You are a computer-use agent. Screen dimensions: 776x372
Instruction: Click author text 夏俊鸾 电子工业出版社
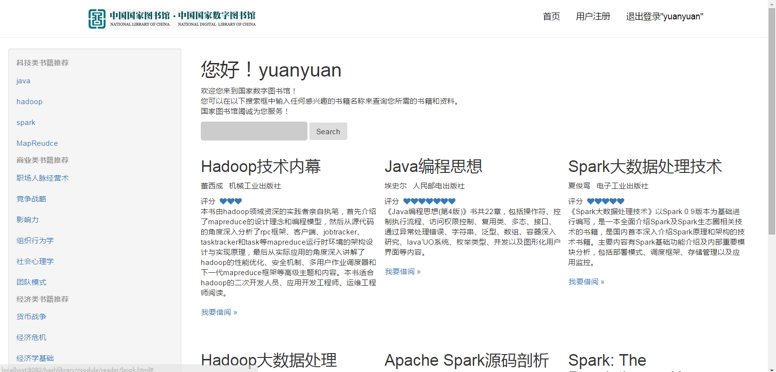pyautogui.click(x=609, y=186)
